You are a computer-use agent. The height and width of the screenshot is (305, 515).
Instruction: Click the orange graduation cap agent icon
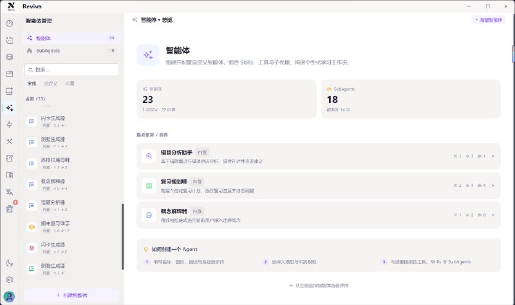(32, 227)
